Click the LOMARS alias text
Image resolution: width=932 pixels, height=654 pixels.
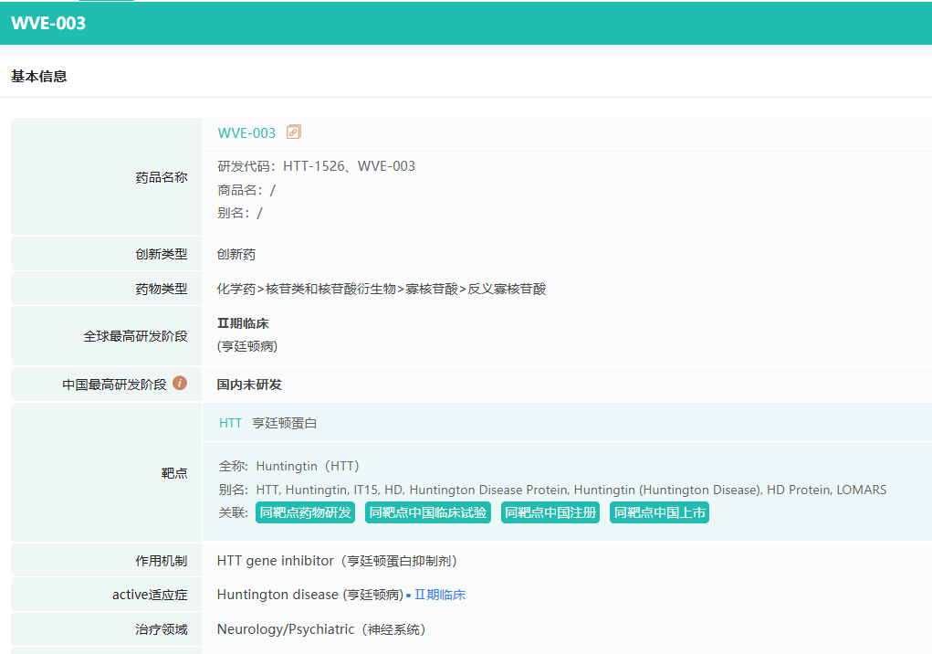861,490
